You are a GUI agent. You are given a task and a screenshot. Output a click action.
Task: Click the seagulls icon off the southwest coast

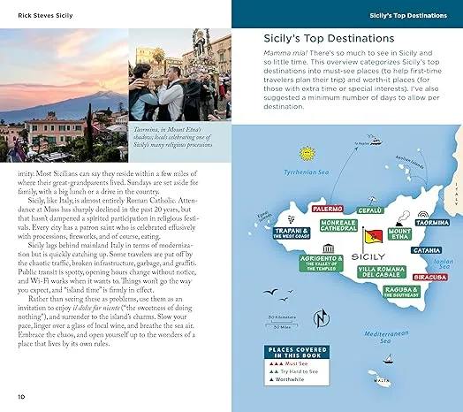277,295
